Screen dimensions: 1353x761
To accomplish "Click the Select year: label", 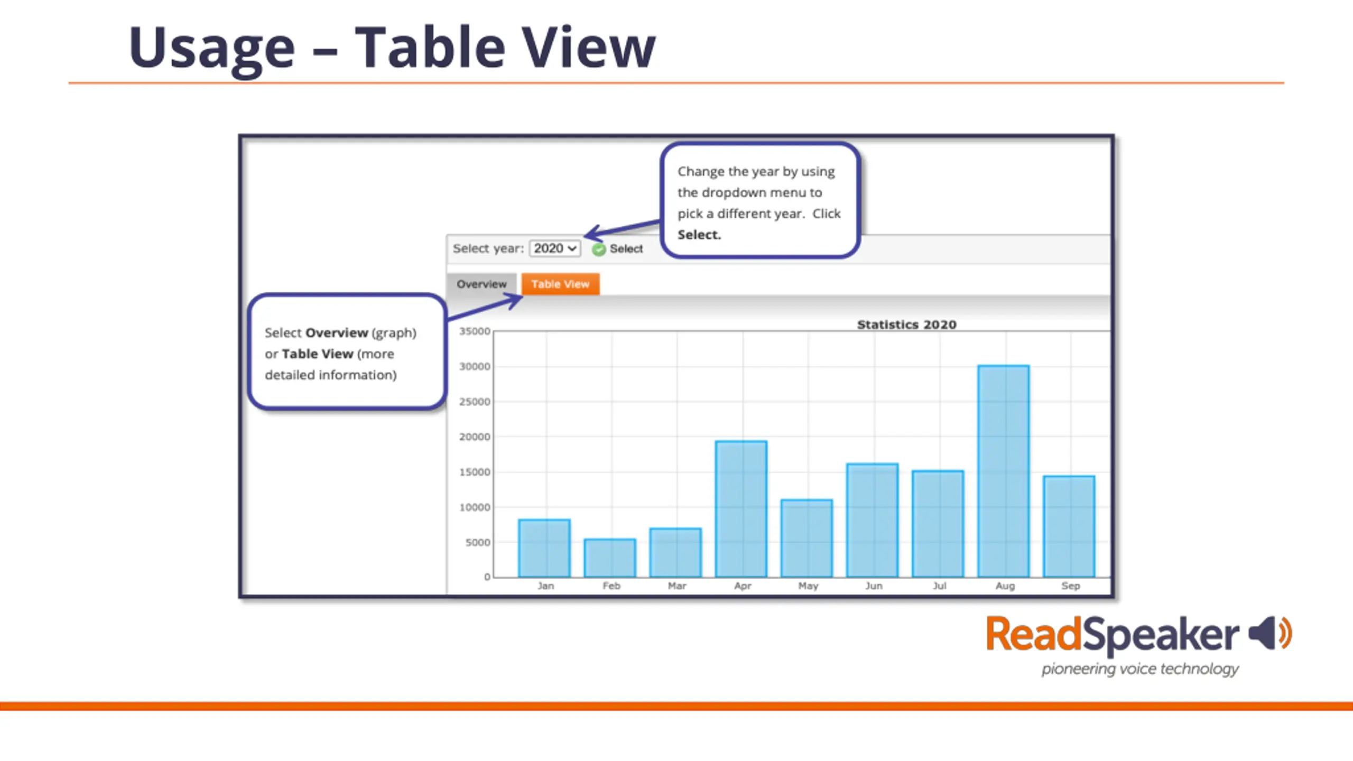I will [x=488, y=248].
